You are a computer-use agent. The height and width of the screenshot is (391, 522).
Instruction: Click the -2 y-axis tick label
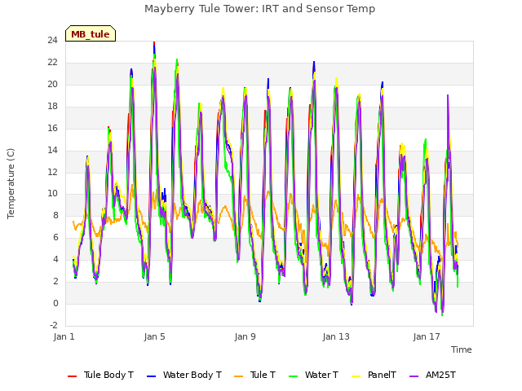(54, 326)
